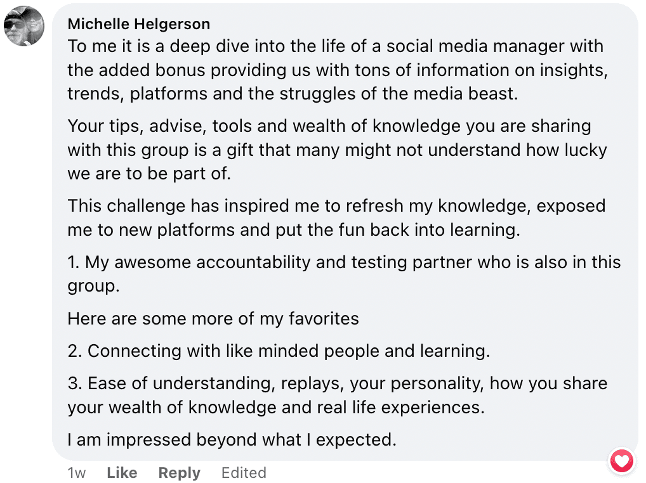646x483 pixels.
Task: Click the line 'your wealth of knowledge and real life'
Action: coord(276,408)
